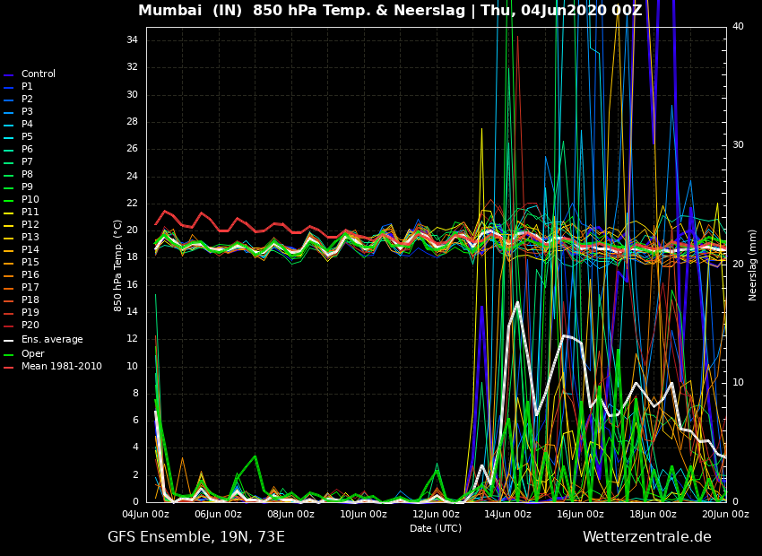Select the P1 legend label

pos(27,87)
